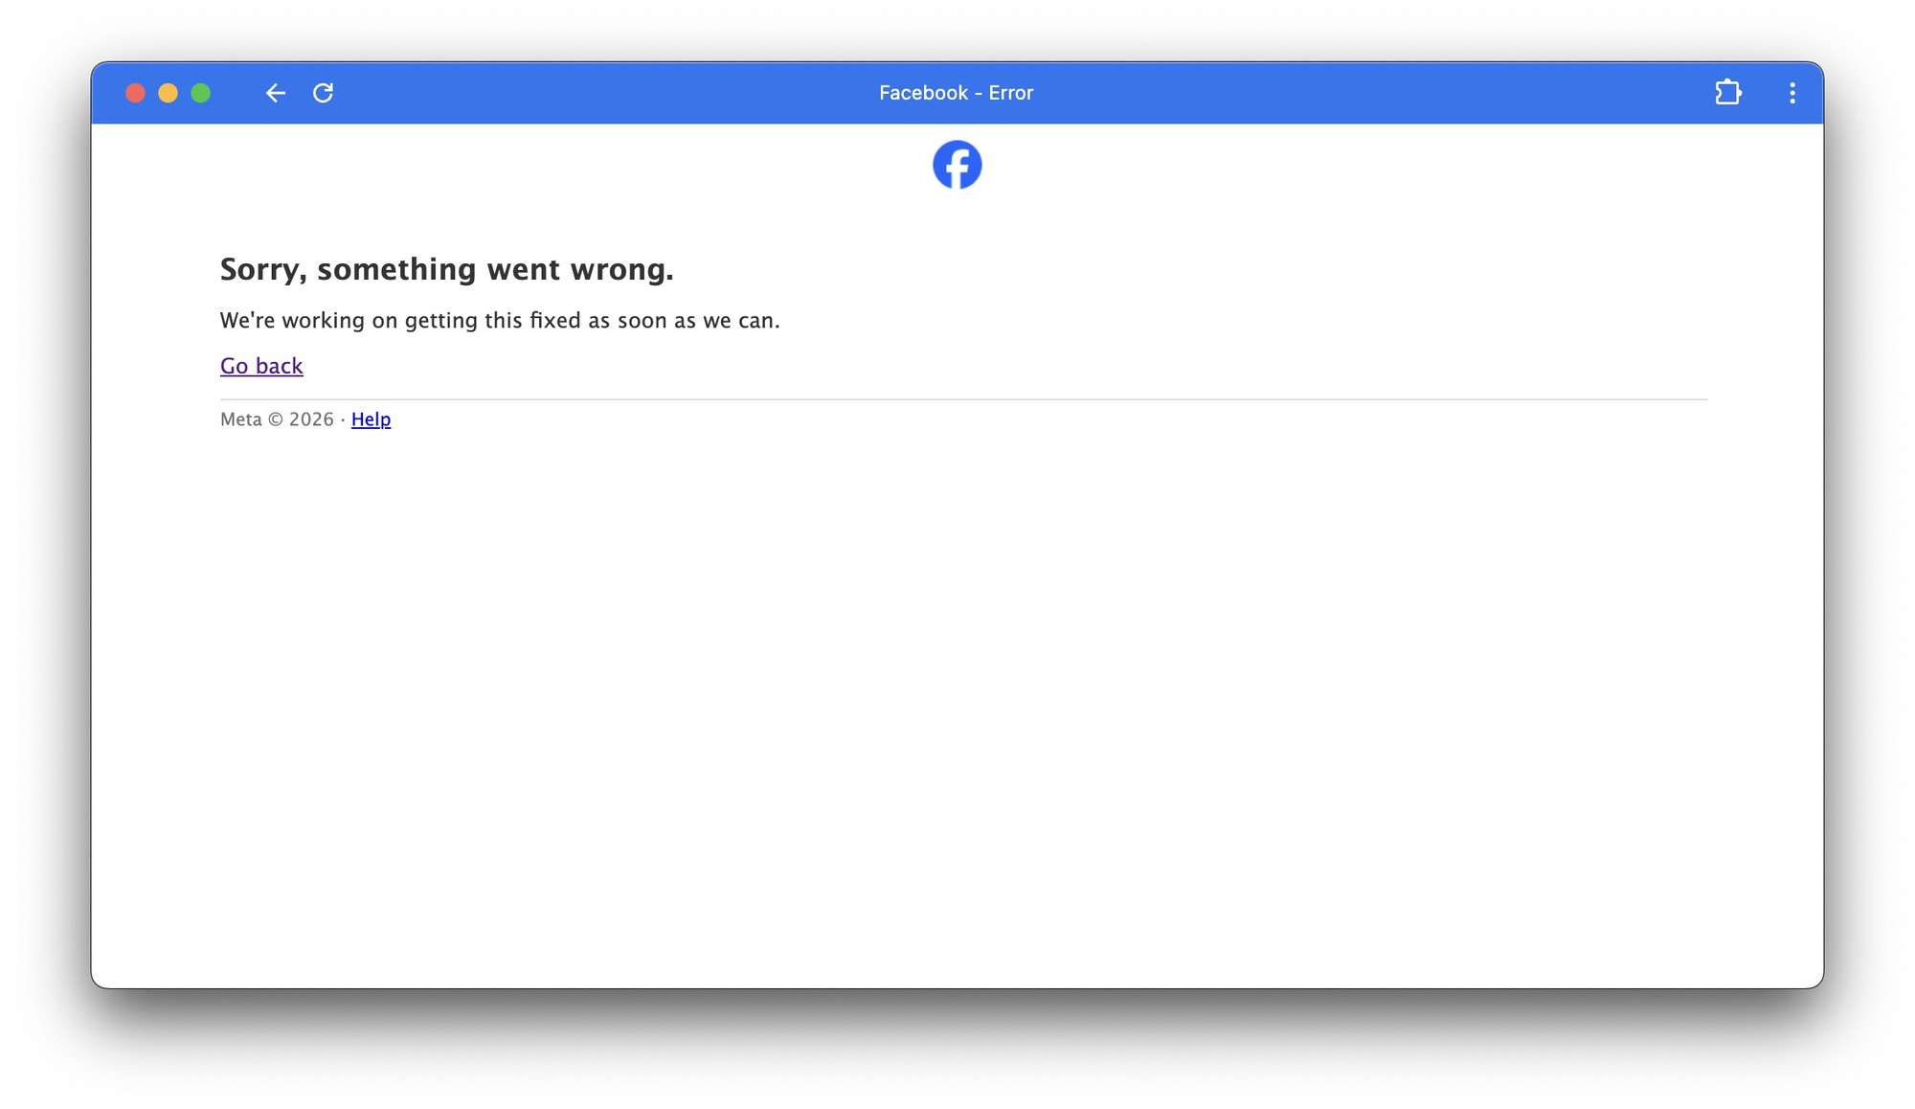Click the horizontal divider above the footer
Screen dimensions: 1915x1109
964,399
